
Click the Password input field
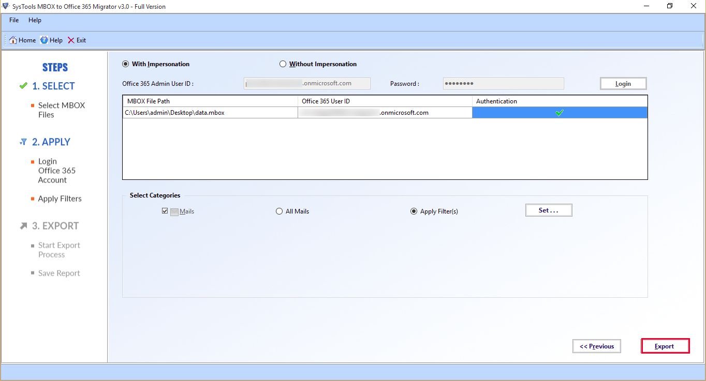coord(504,83)
